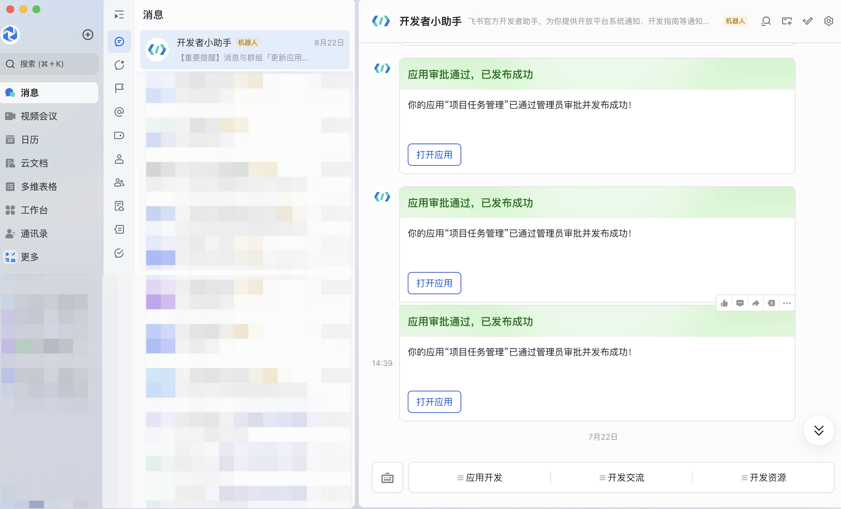Open chat settings gear icon

click(829, 21)
